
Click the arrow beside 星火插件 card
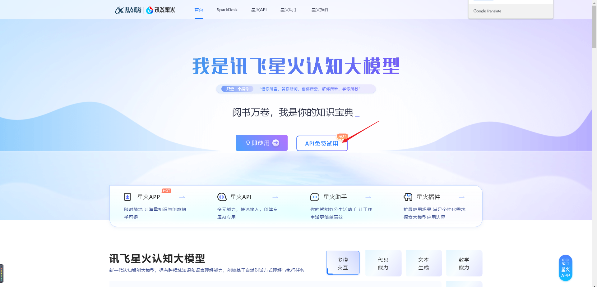pos(462,197)
